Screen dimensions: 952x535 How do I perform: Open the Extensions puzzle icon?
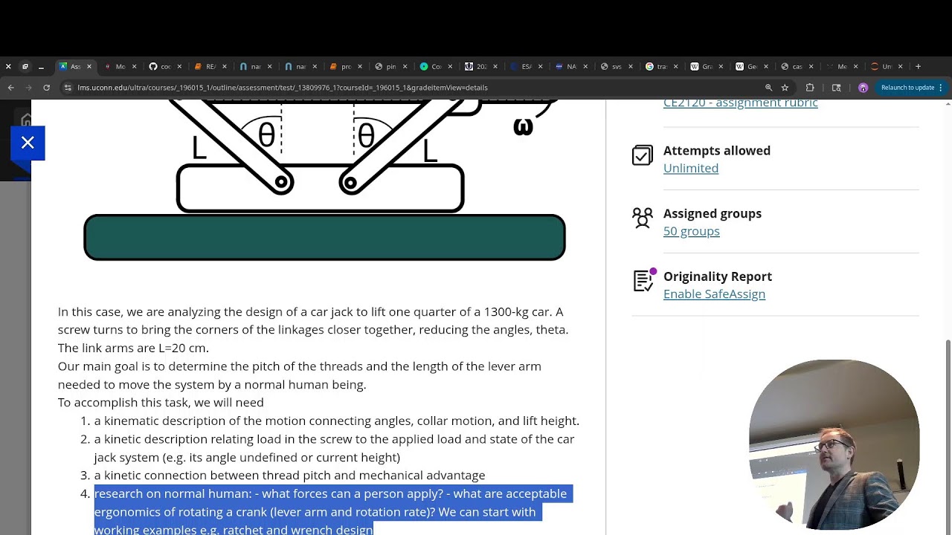click(810, 88)
